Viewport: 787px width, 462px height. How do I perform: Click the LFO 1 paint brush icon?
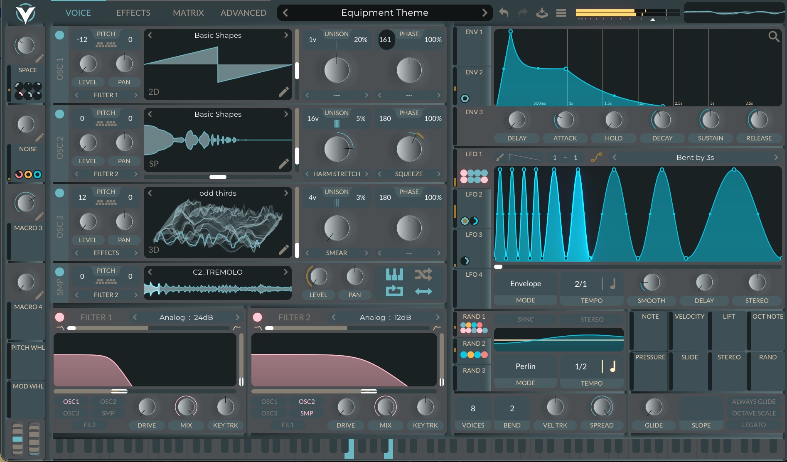[500, 157]
